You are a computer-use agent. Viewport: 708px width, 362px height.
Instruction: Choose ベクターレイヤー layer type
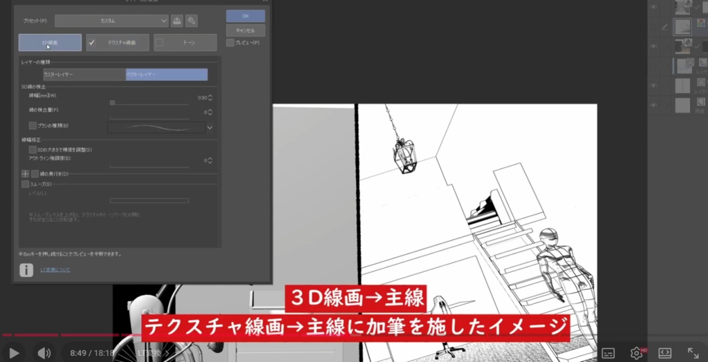tap(167, 75)
